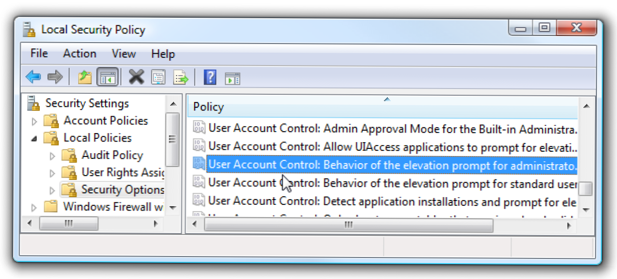
Task: Expand the Account Policies tree node
Action: coord(35,122)
